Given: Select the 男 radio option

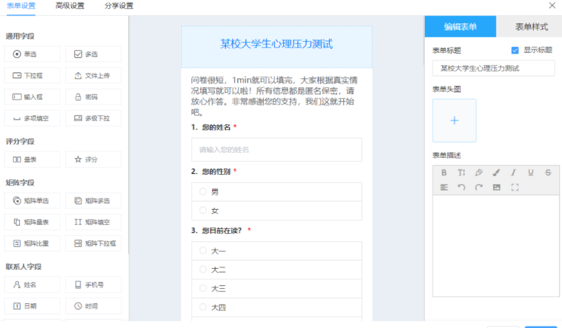Looking at the screenshot, I should point(203,191).
